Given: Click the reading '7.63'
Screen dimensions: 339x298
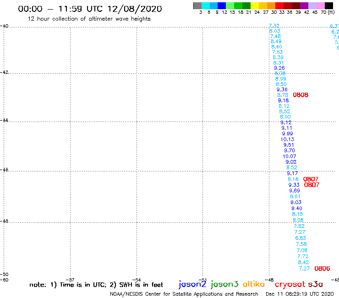Looking at the screenshot, I should coord(277,52).
